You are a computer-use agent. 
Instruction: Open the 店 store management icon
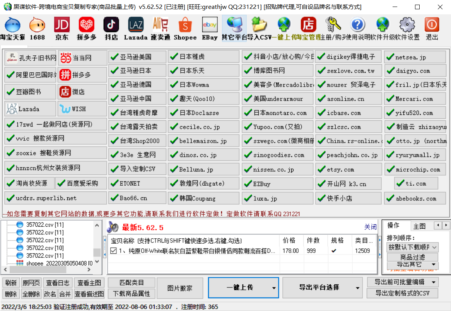[308, 28]
